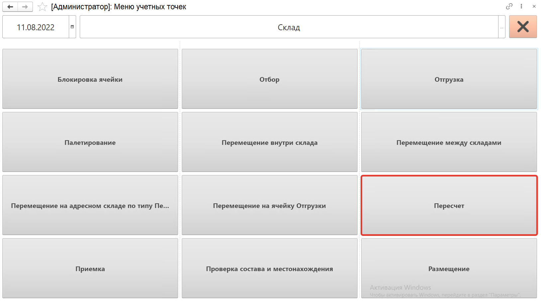Start the Пересчет operation
The width and height of the screenshot is (541, 301).
click(x=449, y=205)
